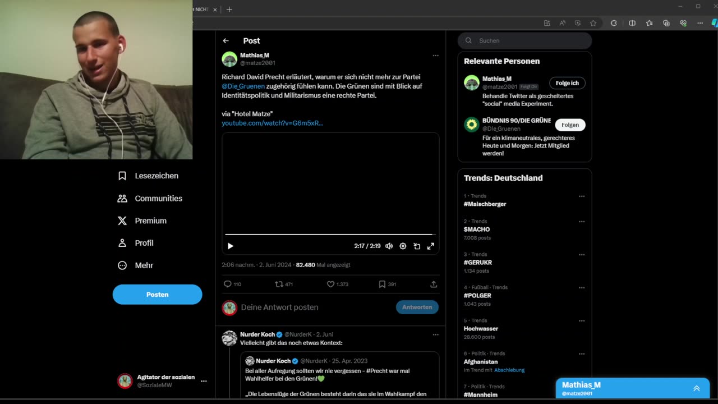Open Nurder Koch's avatar in the reply

coord(229,338)
